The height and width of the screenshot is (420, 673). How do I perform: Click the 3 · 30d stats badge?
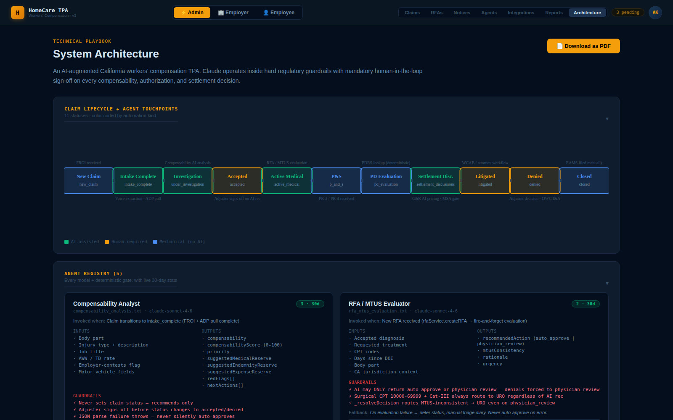pos(310,304)
